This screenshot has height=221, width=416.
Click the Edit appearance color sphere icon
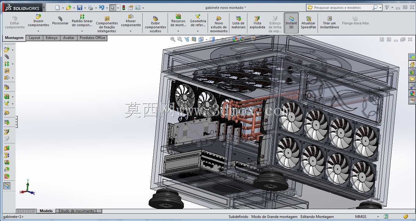coord(235,39)
